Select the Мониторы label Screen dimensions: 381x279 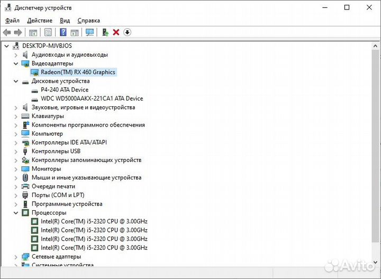tap(47, 169)
